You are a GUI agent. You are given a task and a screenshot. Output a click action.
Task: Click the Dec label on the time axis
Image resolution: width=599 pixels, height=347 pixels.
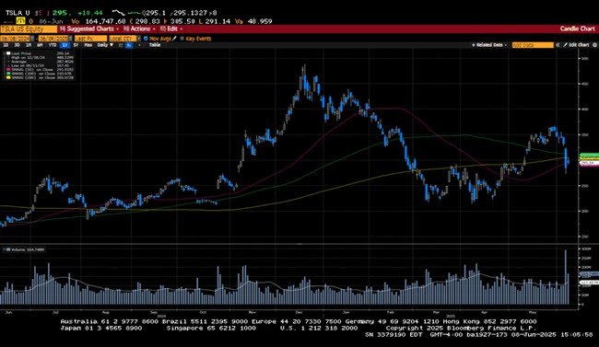click(x=299, y=312)
